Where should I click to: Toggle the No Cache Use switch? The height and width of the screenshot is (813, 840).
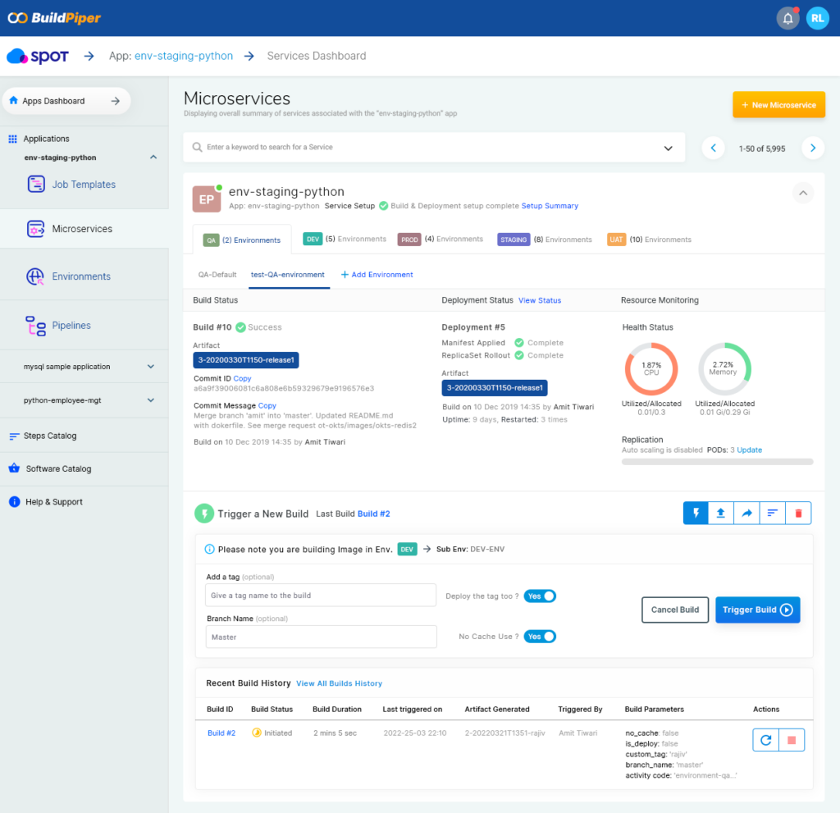point(540,637)
